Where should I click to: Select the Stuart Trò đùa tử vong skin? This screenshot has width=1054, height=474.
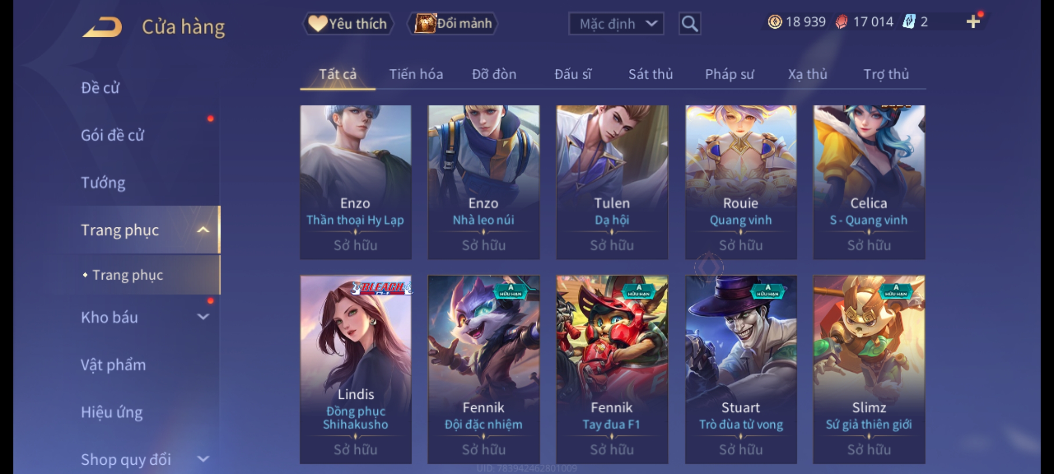(741, 370)
